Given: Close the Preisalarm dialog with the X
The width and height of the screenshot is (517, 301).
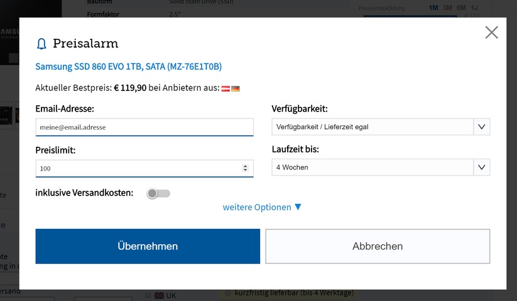Looking at the screenshot, I should point(491,33).
